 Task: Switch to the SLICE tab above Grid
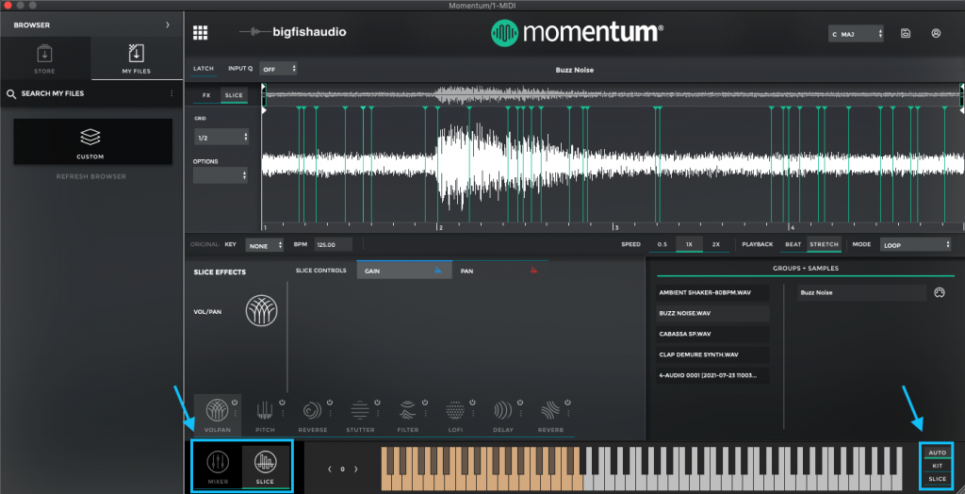click(234, 95)
